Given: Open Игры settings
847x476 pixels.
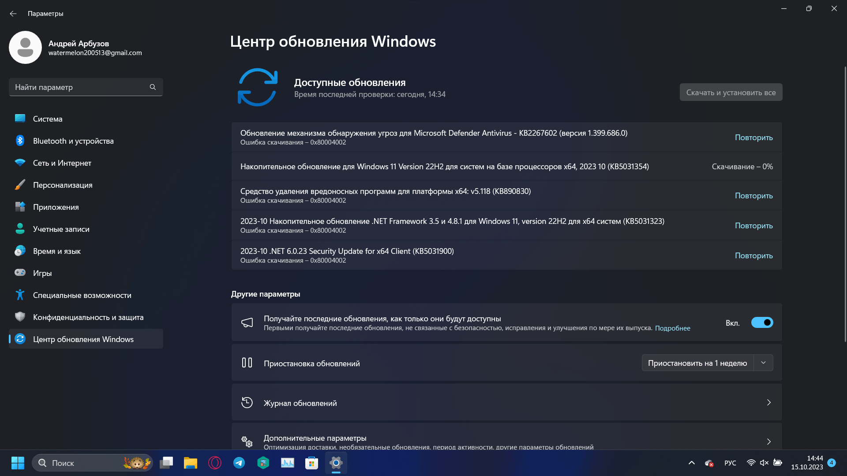Looking at the screenshot, I should tap(86, 273).
